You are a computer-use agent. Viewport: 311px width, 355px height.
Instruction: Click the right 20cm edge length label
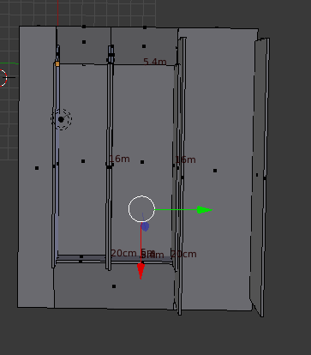pyautogui.click(x=184, y=254)
